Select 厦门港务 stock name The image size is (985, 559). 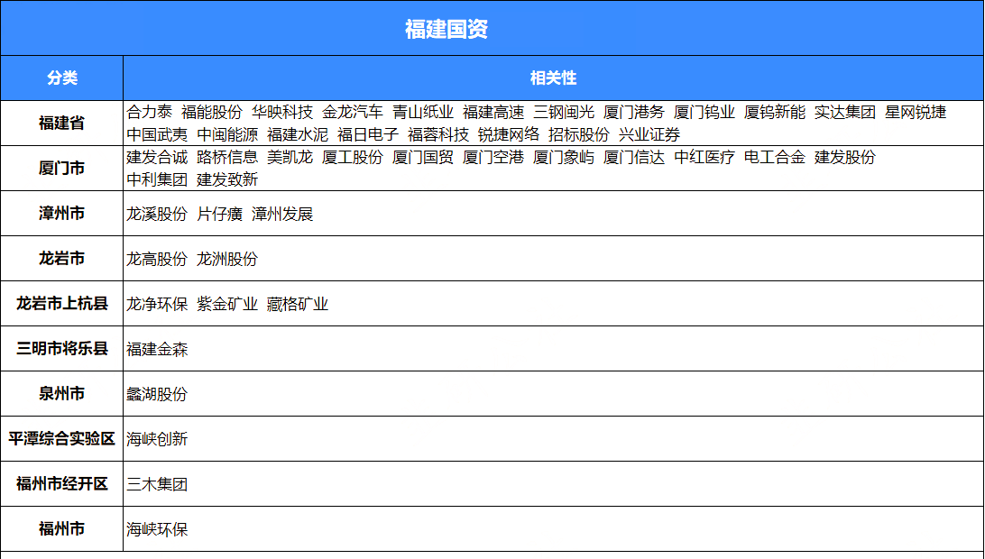634,113
